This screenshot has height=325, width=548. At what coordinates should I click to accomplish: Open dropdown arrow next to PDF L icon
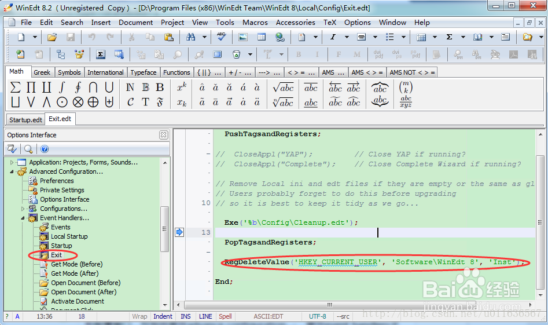(281, 54)
